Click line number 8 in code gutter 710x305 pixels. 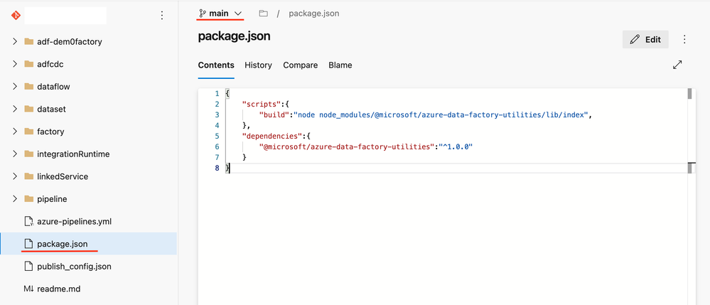pyautogui.click(x=217, y=168)
